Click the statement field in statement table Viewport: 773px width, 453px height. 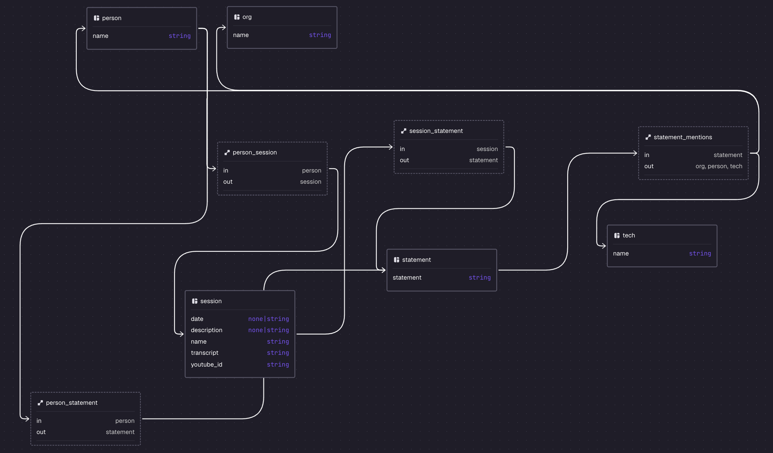pos(442,278)
